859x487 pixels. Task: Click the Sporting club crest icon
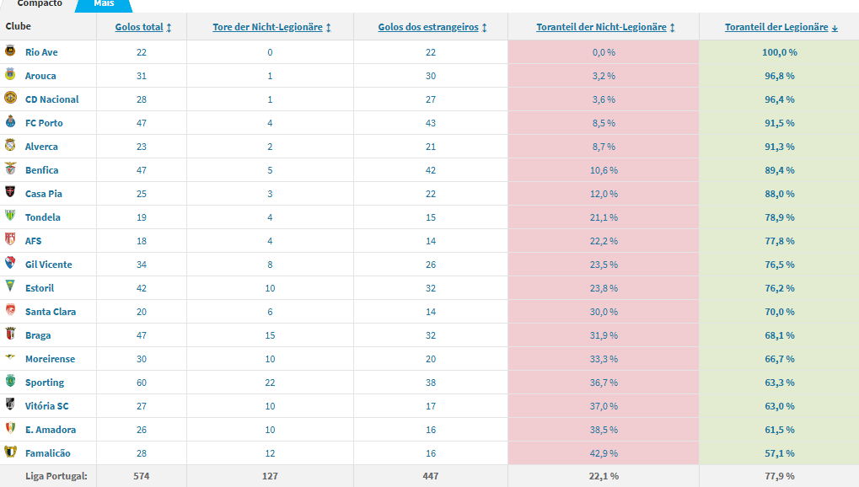coord(10,383)
